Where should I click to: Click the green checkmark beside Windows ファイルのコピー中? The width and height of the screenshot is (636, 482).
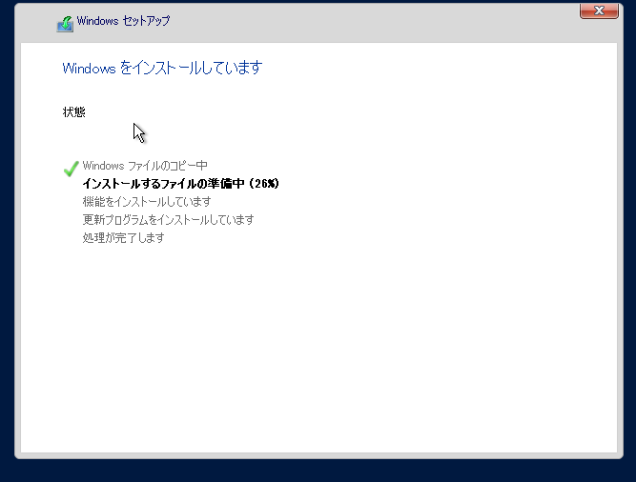point(71,169)
